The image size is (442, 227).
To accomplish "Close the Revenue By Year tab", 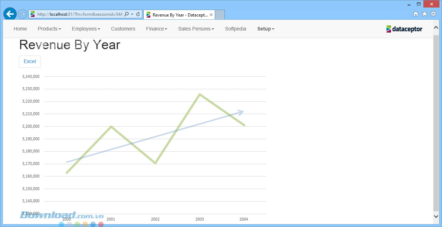I will click(x=211, y=15).
